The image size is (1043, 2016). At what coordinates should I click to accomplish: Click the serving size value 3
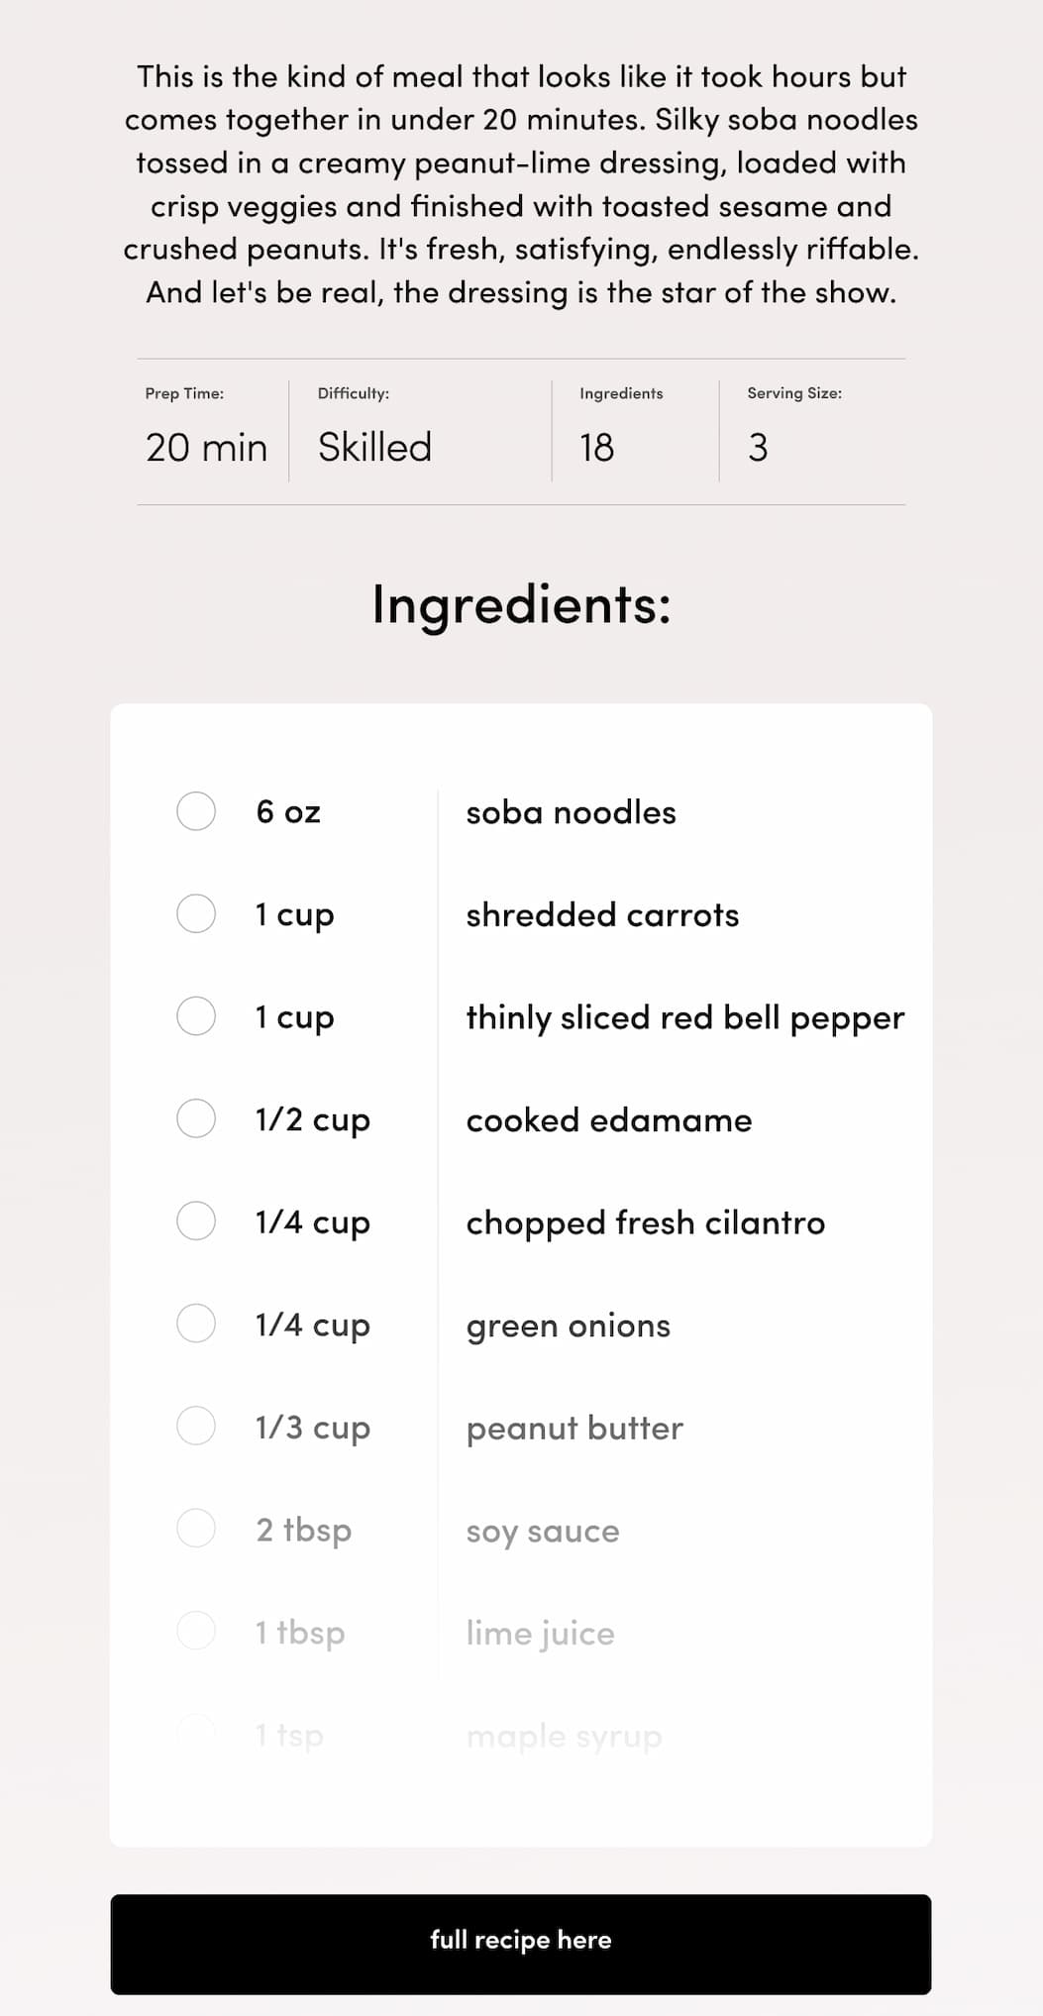click(x=758, y=448)
